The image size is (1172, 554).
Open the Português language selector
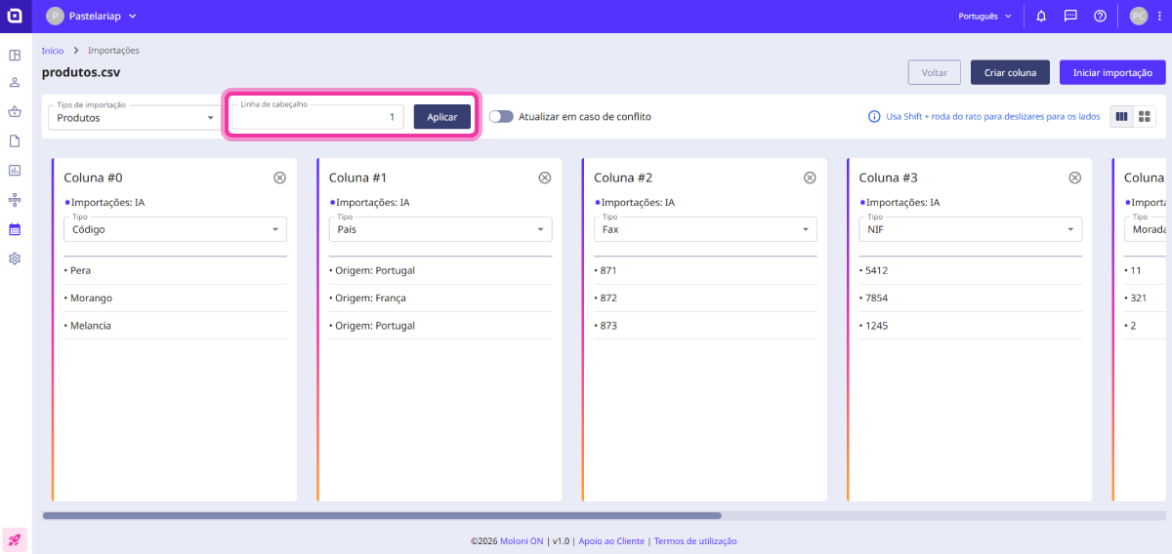click(984, 16)
